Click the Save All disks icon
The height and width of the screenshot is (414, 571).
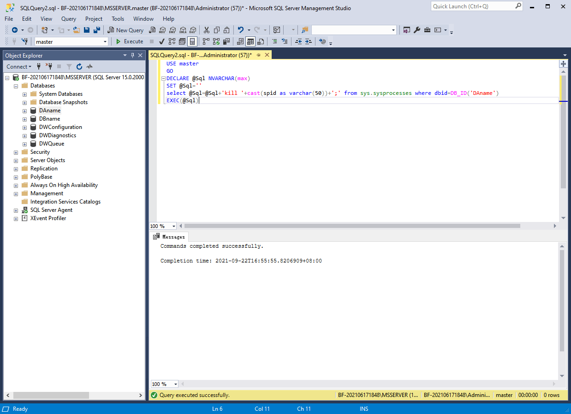click(x=97, y=30)
